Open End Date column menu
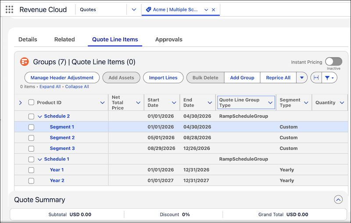 click(x=210, y=103)
